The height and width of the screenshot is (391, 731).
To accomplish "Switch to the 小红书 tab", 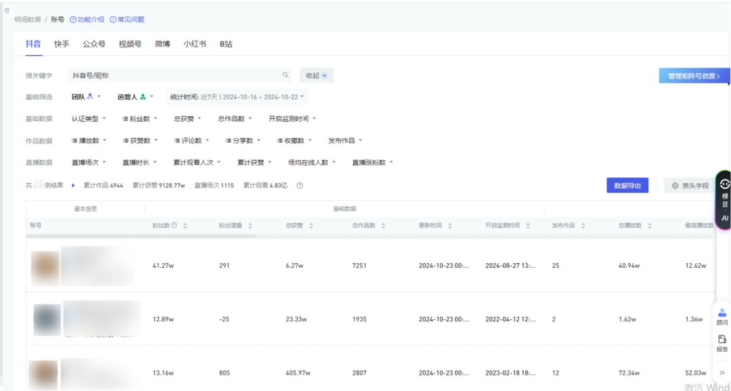I will coord(195,44).
